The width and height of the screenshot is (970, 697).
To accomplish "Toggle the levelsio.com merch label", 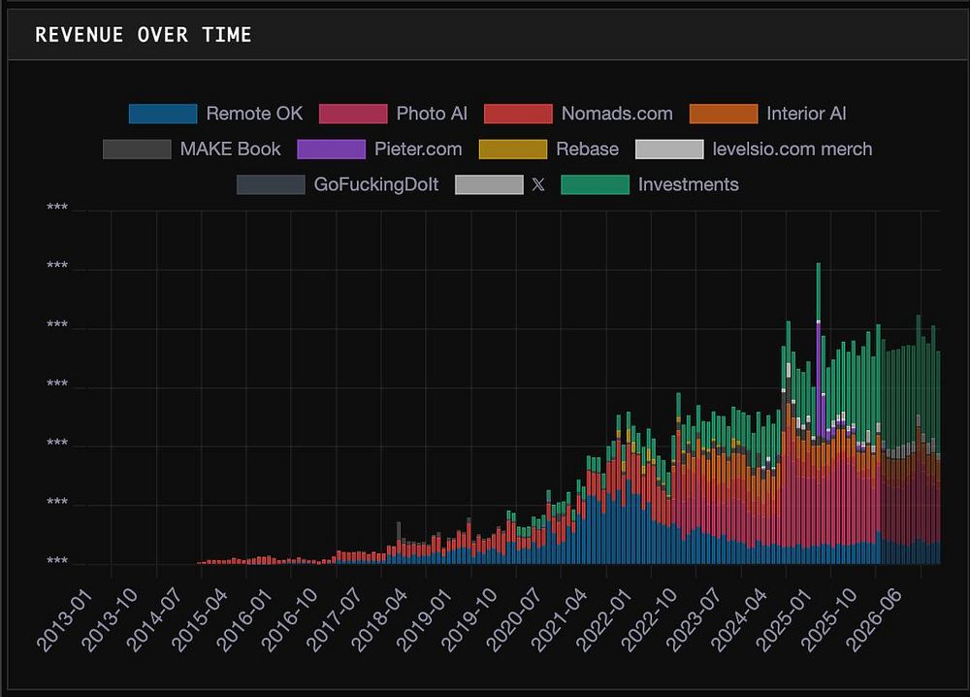I will click(792, 149).
